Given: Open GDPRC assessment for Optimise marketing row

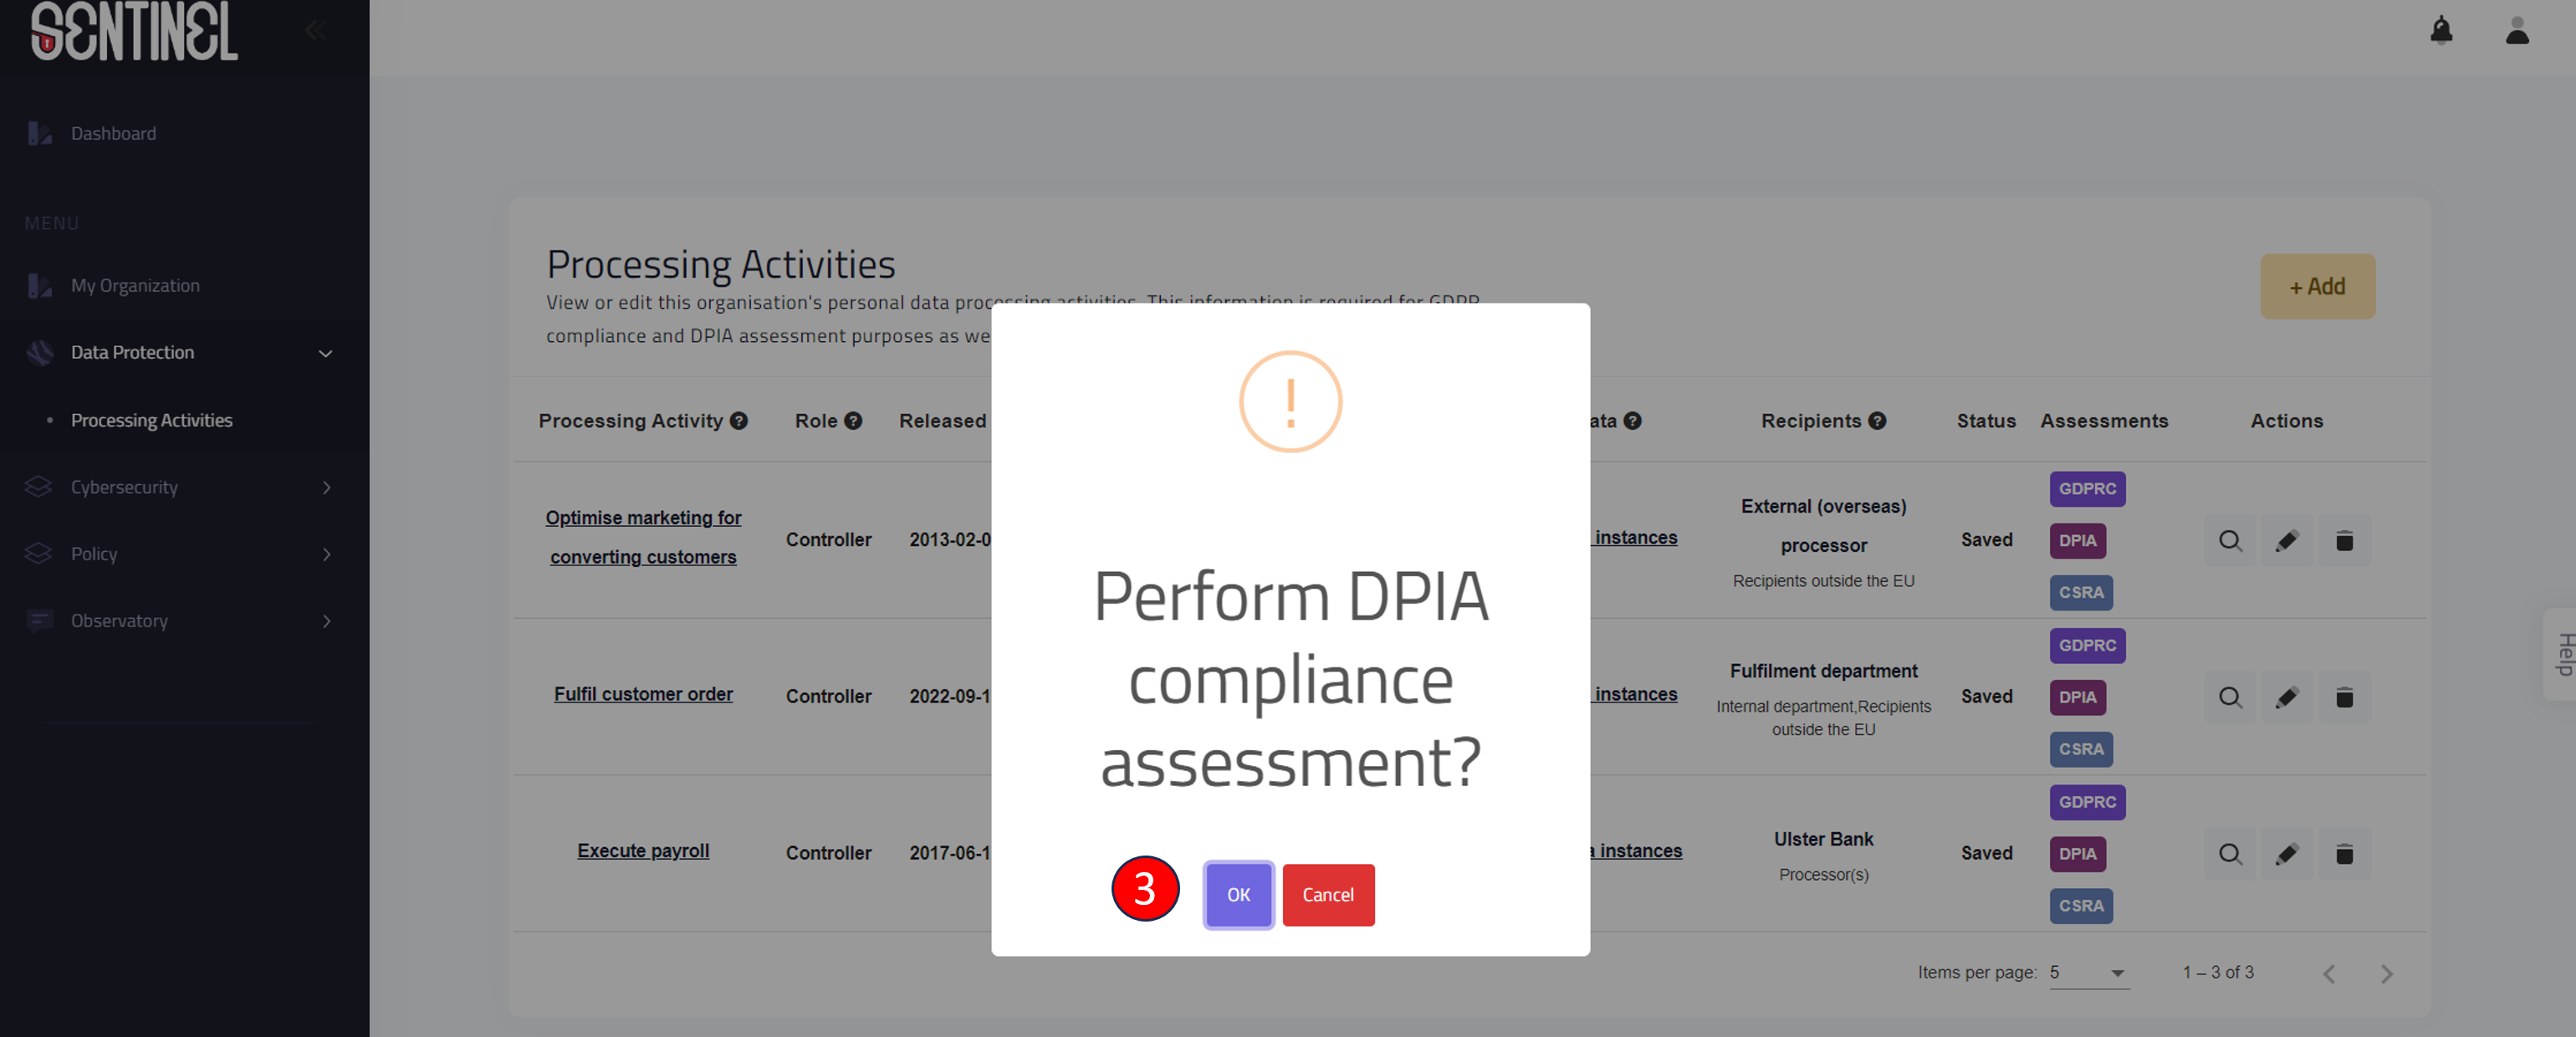Looking at the screenshot, I should (2087, 489).
